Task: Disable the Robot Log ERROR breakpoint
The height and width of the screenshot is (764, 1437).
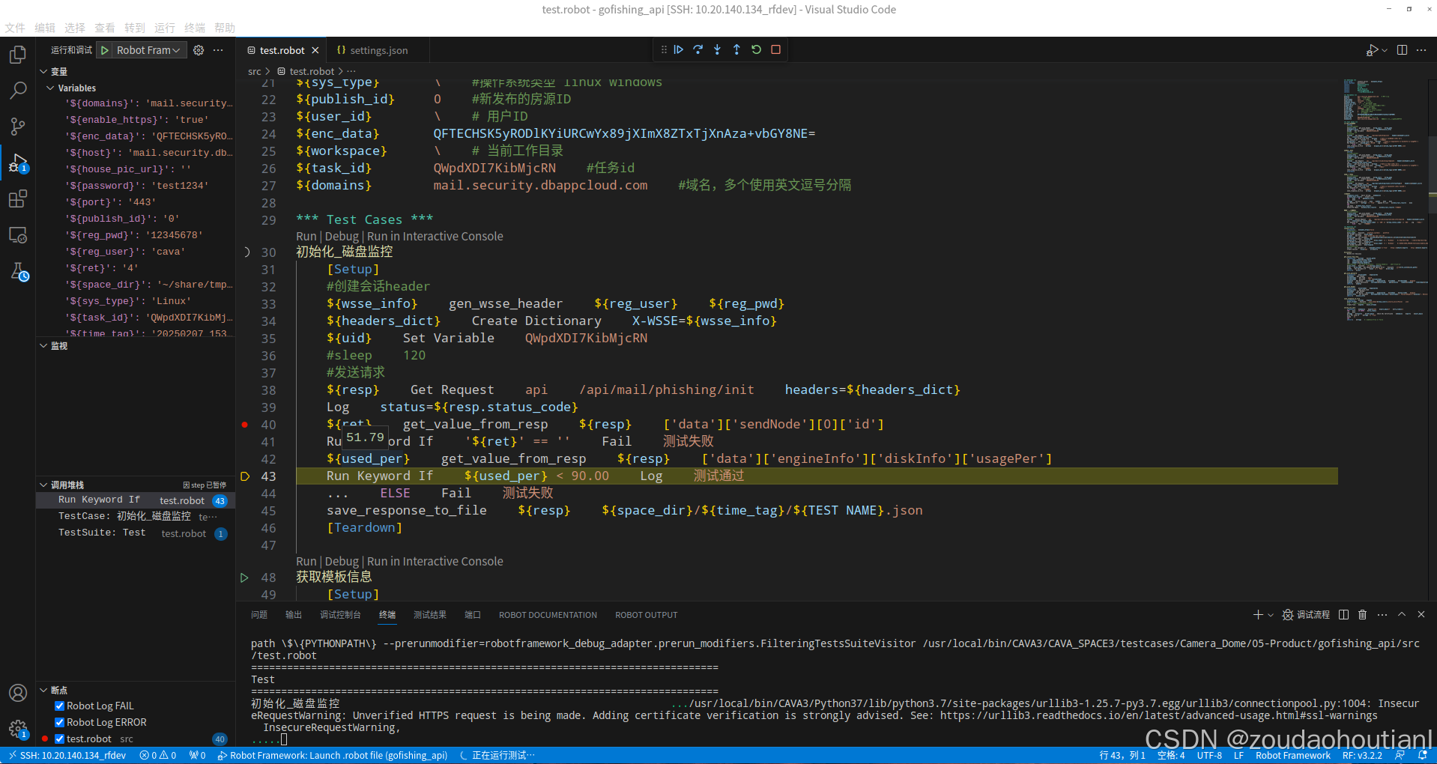Action: click(x=59, y=722)
